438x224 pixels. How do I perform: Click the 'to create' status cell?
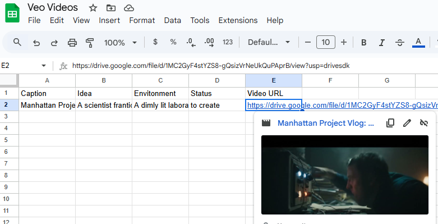tap(217, 105)
